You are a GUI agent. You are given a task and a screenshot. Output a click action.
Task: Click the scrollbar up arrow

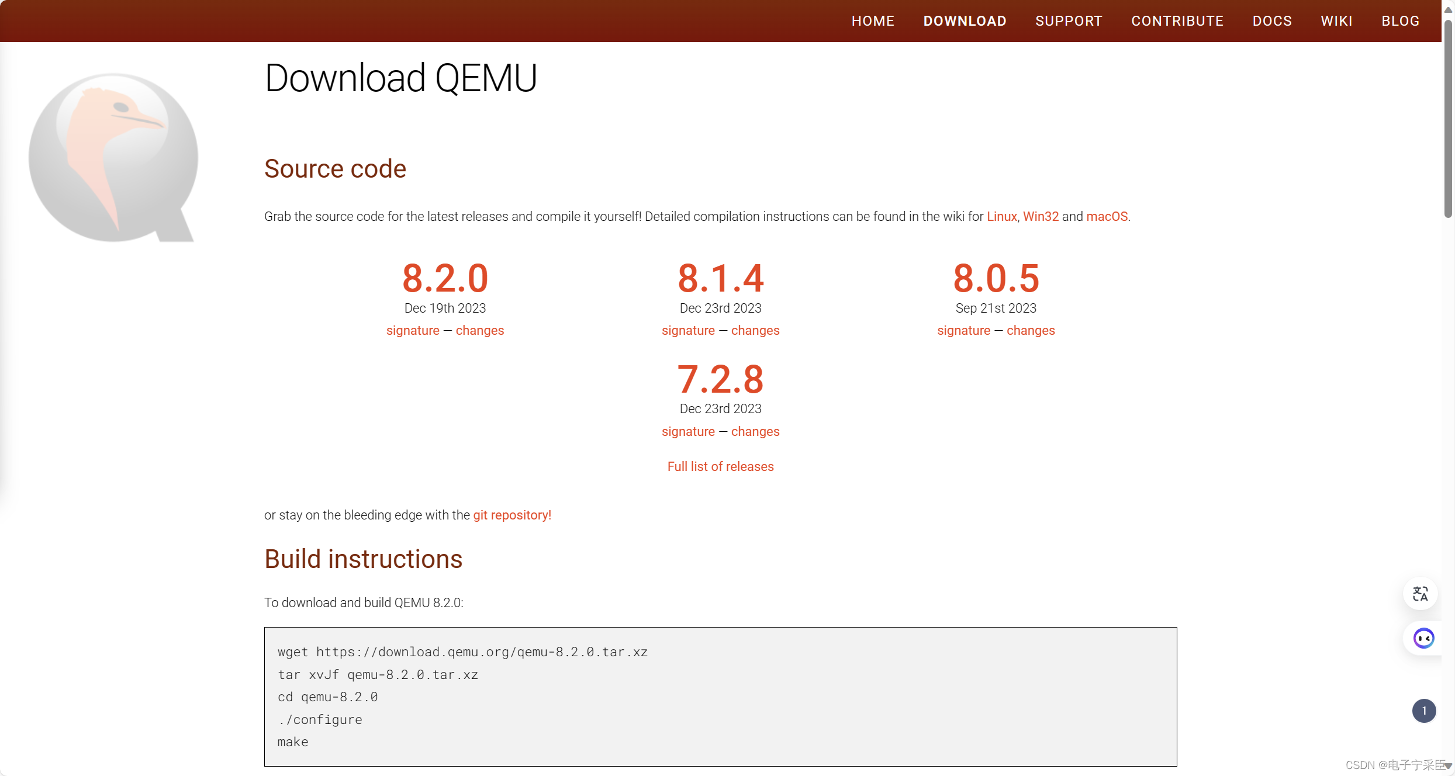(1448, 10)
